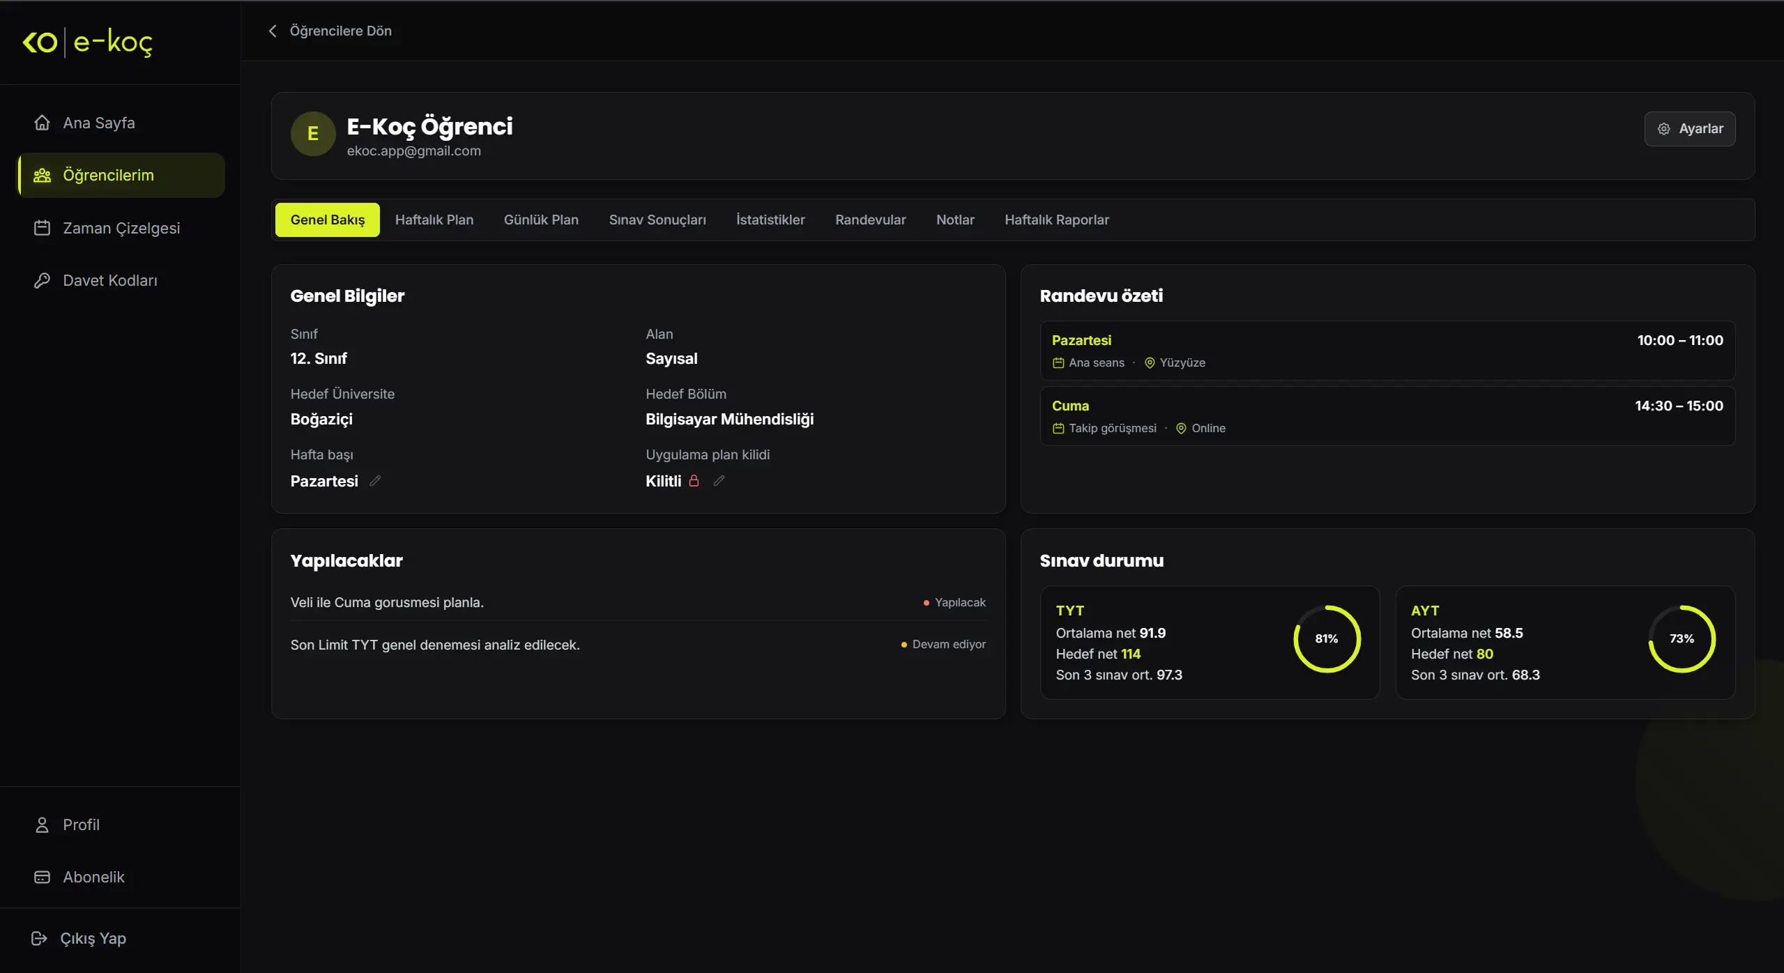Click the Profil person icon

pyautogui.click(x=42, y=825)
